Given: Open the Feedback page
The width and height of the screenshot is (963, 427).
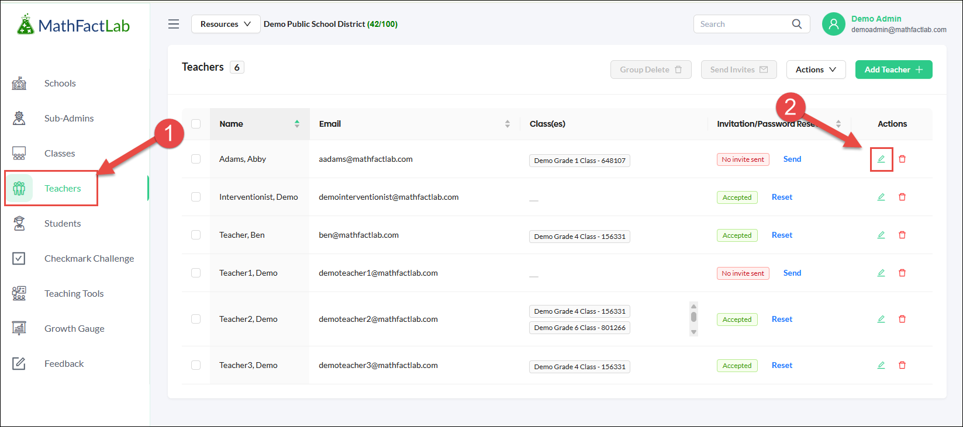Looking at the screenshot, I should click(64, 363).
